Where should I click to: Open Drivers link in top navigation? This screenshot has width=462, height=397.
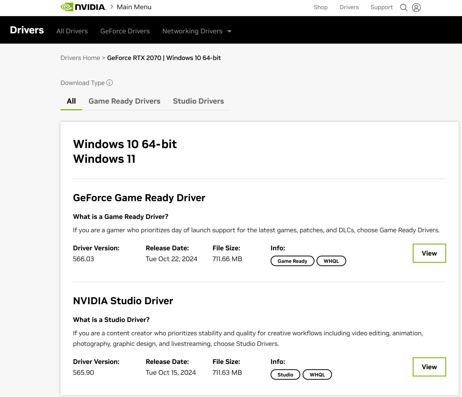click(349, 8)
